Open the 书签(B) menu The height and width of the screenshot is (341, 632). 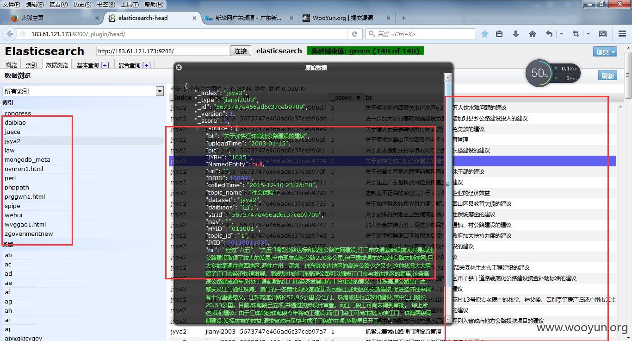[x=106, y=4]
